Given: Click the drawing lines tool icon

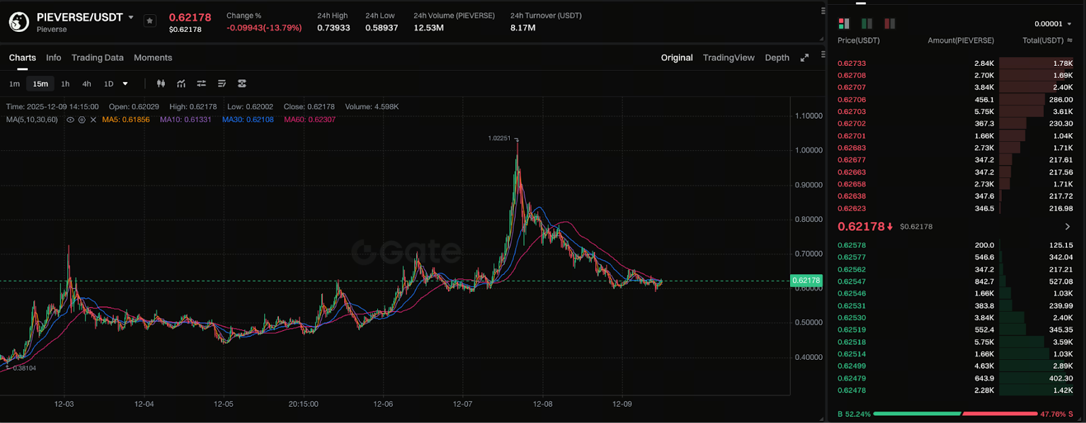Looking at the screenshot, I should (222, 84).
